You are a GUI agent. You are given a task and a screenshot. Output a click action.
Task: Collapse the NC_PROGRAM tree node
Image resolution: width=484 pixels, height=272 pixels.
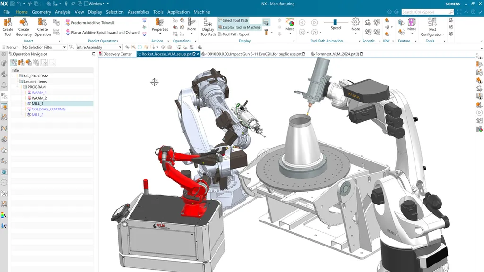point(14,76)
